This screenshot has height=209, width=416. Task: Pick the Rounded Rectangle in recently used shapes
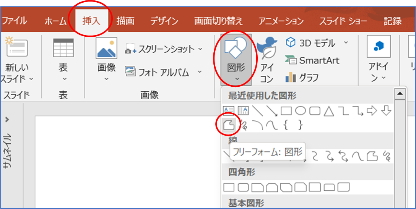point(315,111)
